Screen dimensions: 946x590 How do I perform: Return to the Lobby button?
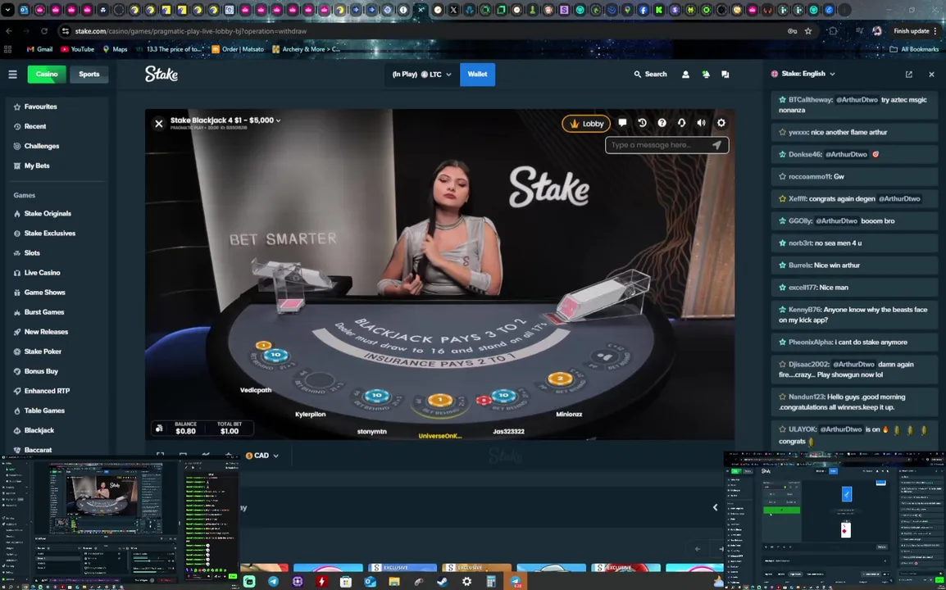tap(586, 124)
